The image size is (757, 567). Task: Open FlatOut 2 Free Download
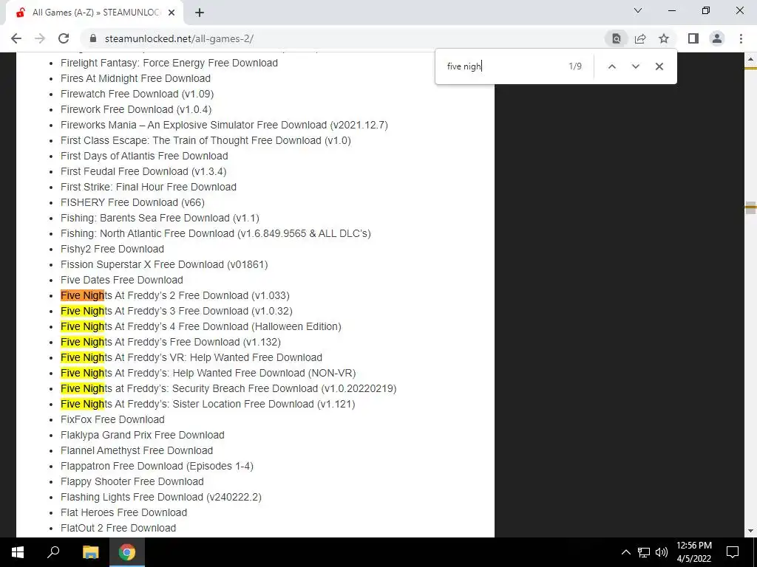click(x=118, y=528)
